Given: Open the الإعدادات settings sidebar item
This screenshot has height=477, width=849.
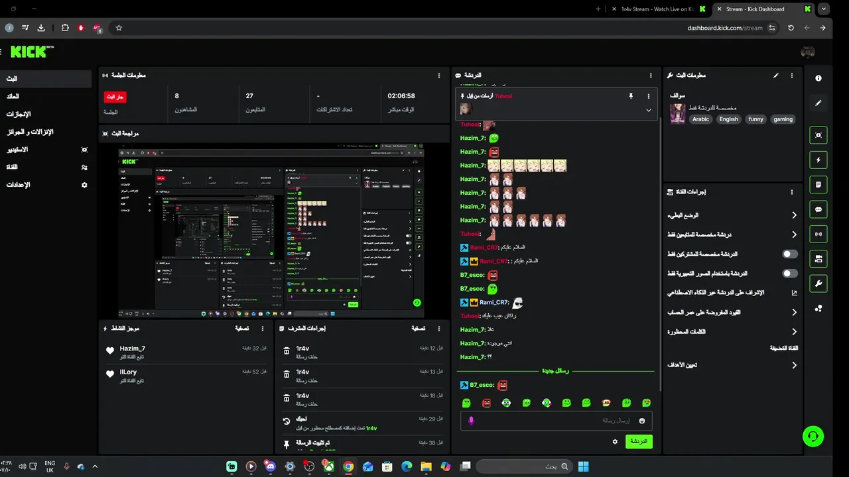Looking at the screenshot, I should [46, 185].
